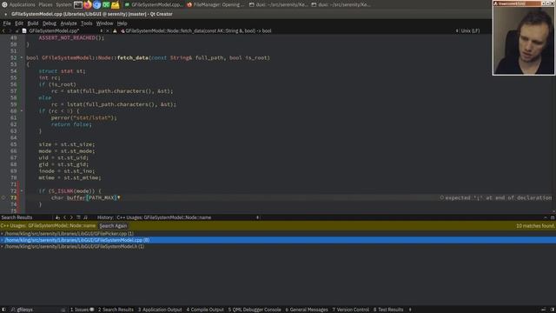Click the perror("stat/lstat") line

tap(83, 118)
